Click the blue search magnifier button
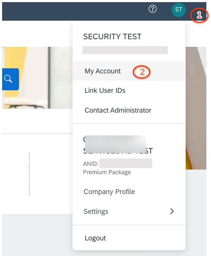The height and width of the screenshot is (256, 211). pyautogui.click(x=10, y=79)
